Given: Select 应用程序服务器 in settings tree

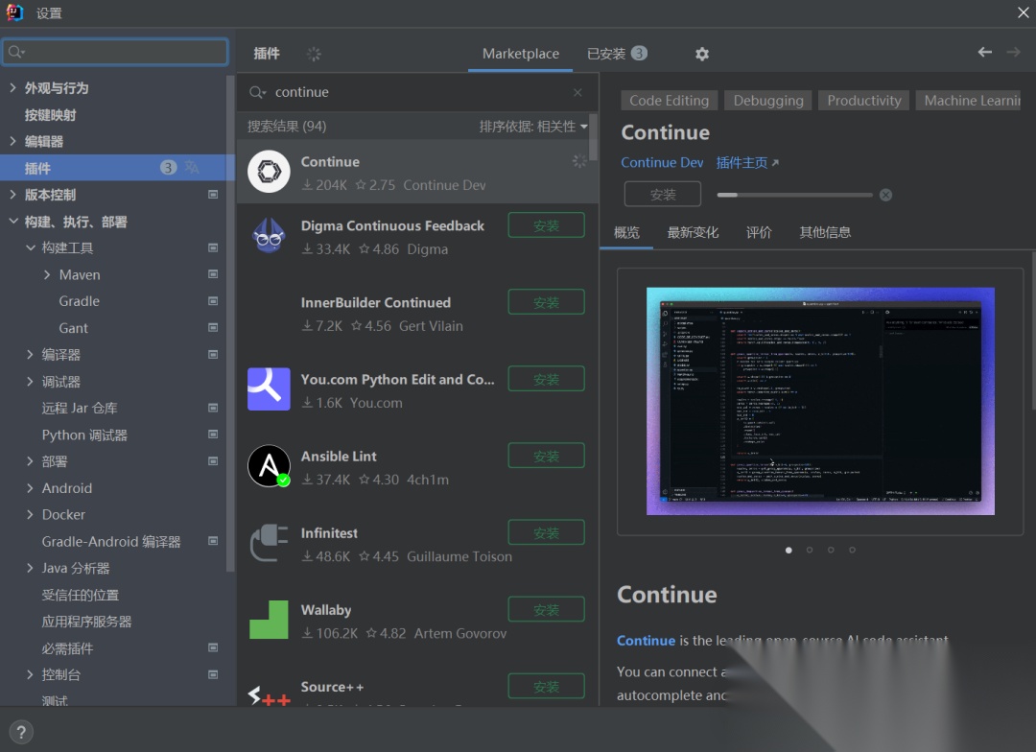Looking at the screenshot, I should tap(86, 622).
